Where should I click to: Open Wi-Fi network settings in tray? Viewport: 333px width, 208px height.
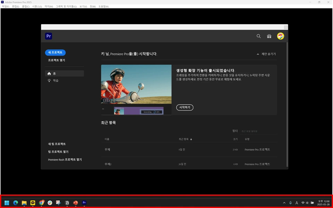click(303, 203)
